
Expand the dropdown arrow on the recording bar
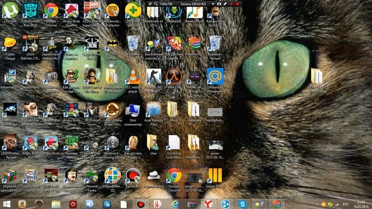point(213,4)
